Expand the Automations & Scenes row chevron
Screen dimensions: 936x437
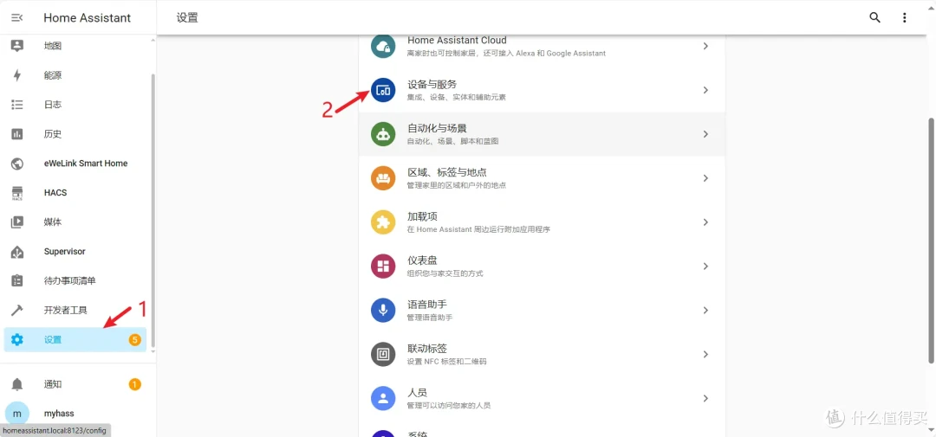[x=705, y=134]
